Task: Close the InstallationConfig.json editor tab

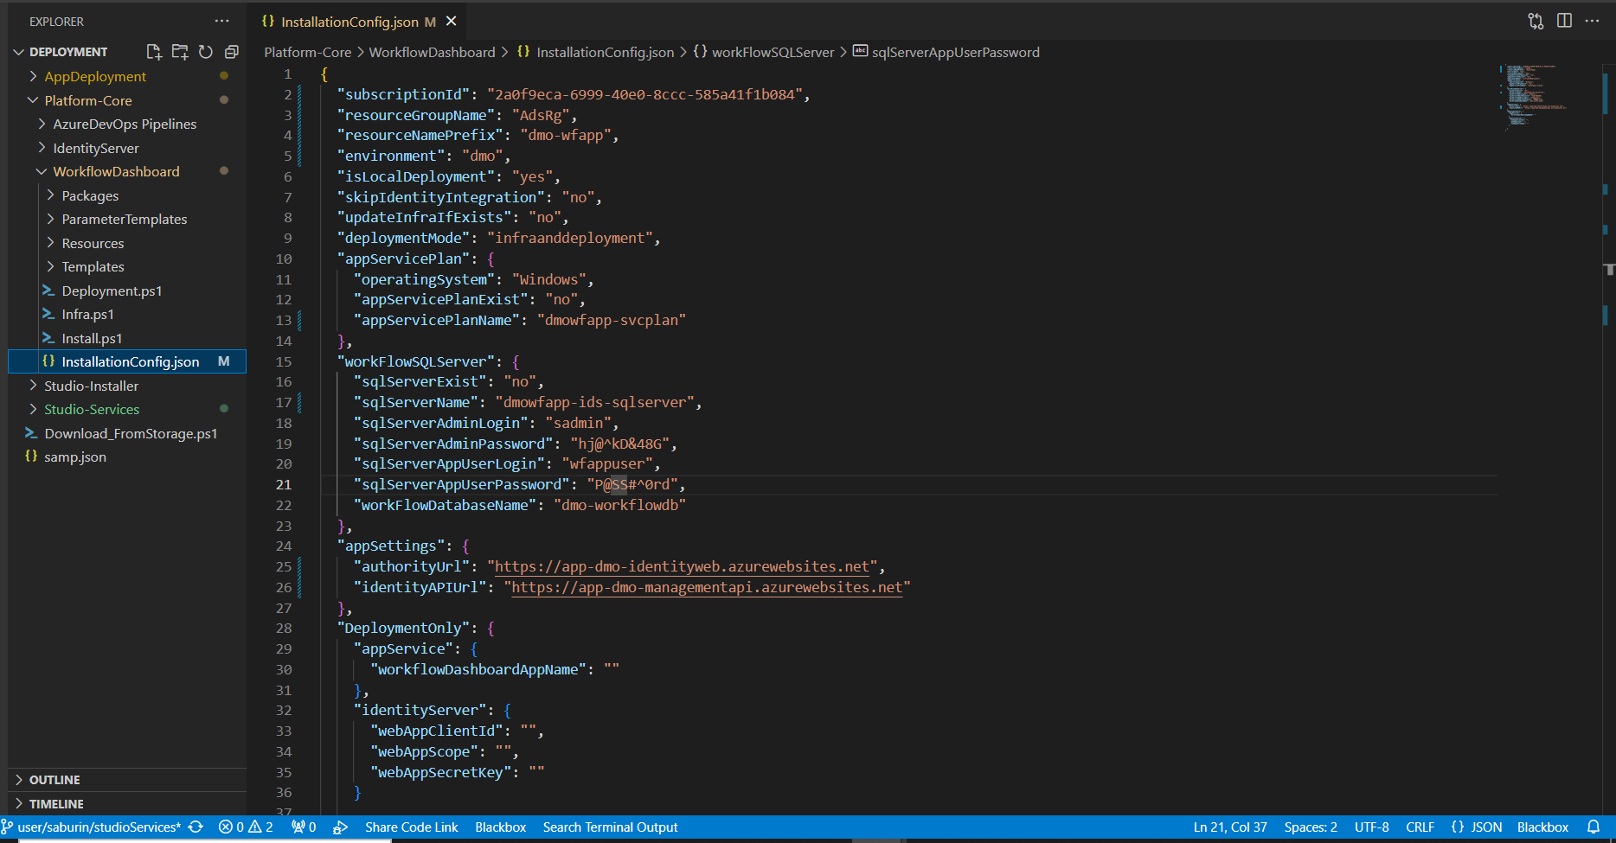Action: tap(451, 21)
